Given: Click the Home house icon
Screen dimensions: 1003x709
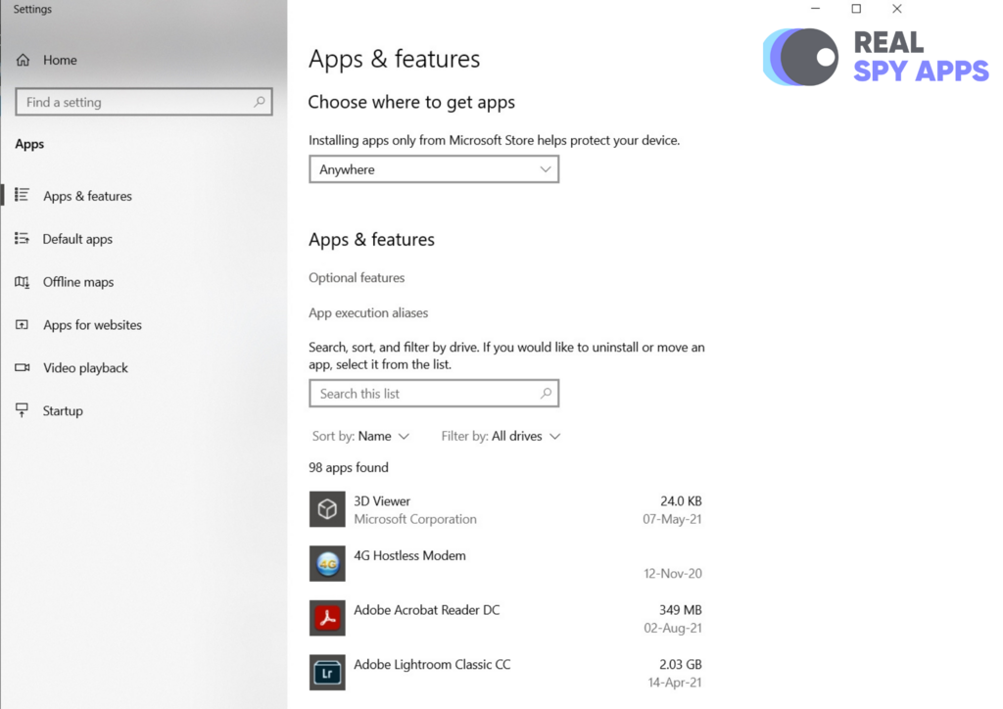Looking at the screenshot, I should (24, 60).
